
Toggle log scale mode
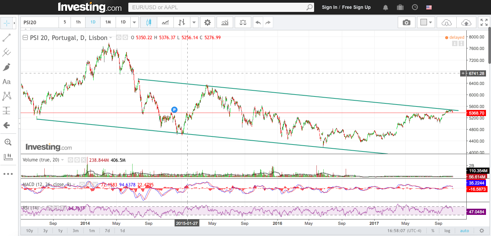[x=447, y=231]
